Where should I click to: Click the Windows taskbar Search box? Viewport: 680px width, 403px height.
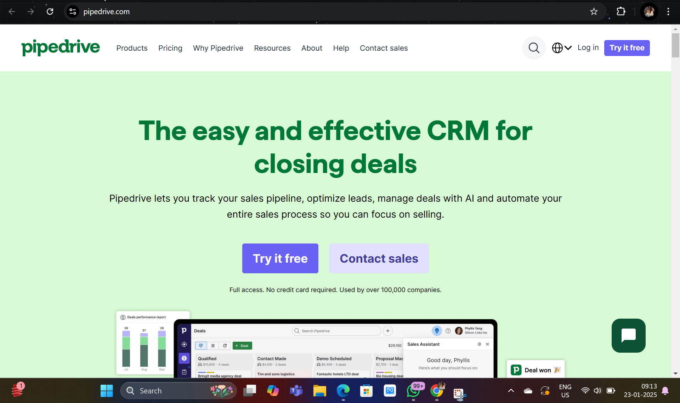point(178,391)
